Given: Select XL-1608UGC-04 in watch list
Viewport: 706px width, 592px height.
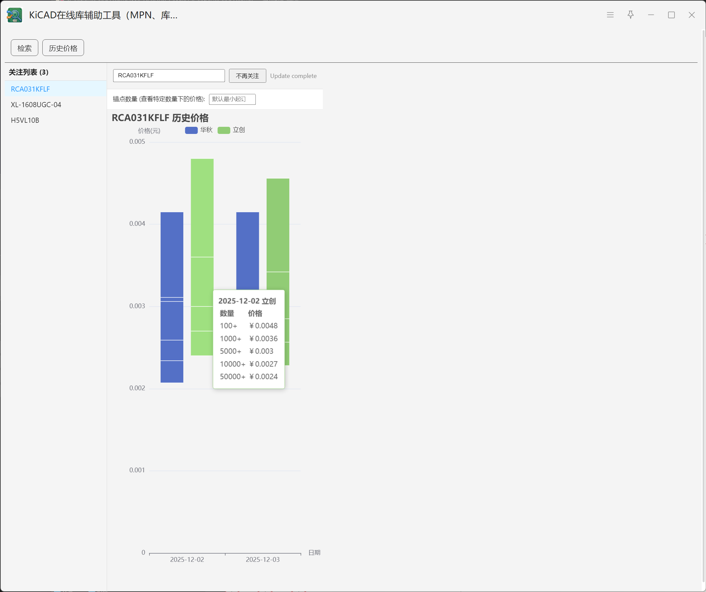Looking at the screenshot, I should (36, 105).
